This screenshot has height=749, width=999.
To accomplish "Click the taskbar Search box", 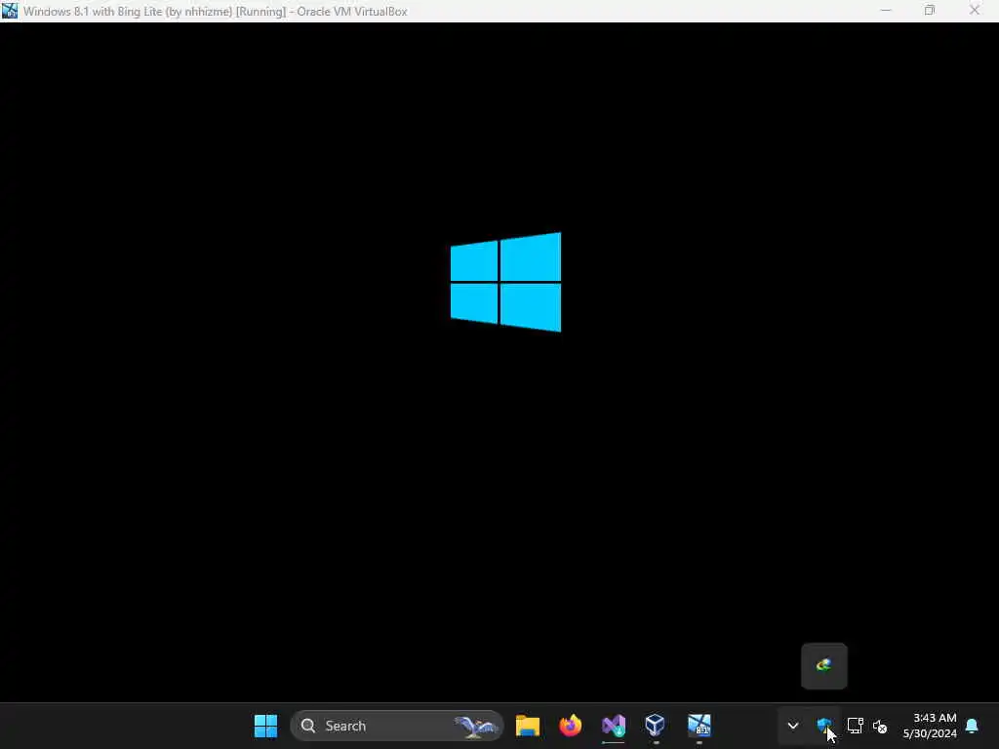I will 396,726.
